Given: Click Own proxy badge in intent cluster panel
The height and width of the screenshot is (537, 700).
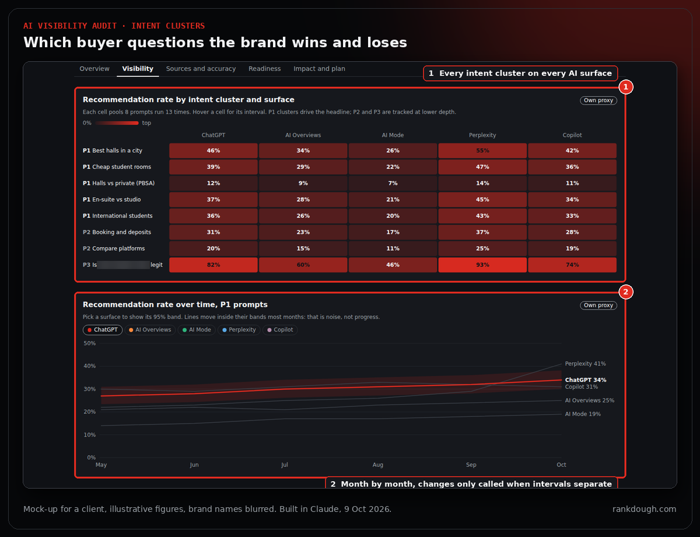Looking at the screenshot, I should [598, 100].
